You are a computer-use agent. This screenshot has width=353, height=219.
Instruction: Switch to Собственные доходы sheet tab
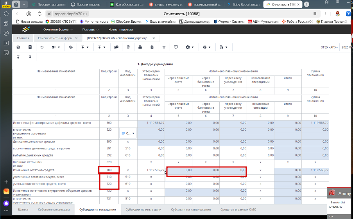[54, 210]
